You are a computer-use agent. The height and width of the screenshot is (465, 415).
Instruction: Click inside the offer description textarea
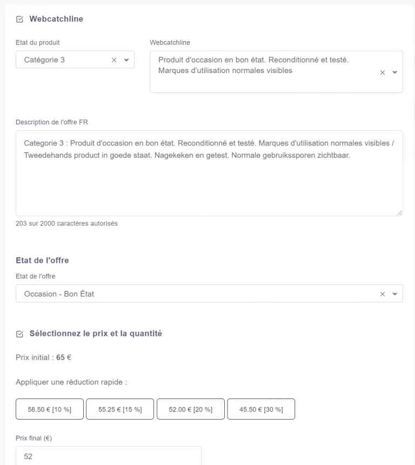(210, 173)
